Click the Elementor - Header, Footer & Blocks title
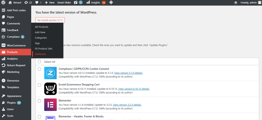The height and width of the screenshot is (120, 262). 81,117
